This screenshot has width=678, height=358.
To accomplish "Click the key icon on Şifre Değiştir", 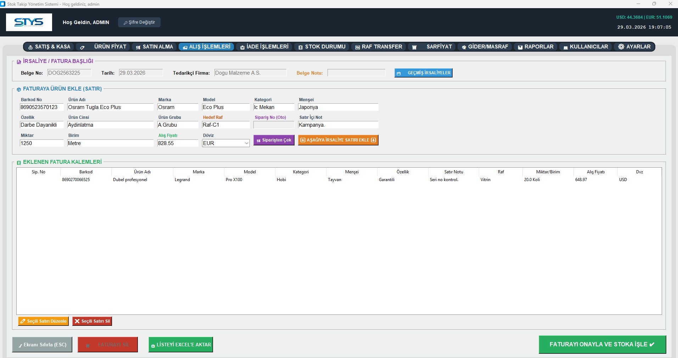I will pyautogui.click(x=125, y=23).
